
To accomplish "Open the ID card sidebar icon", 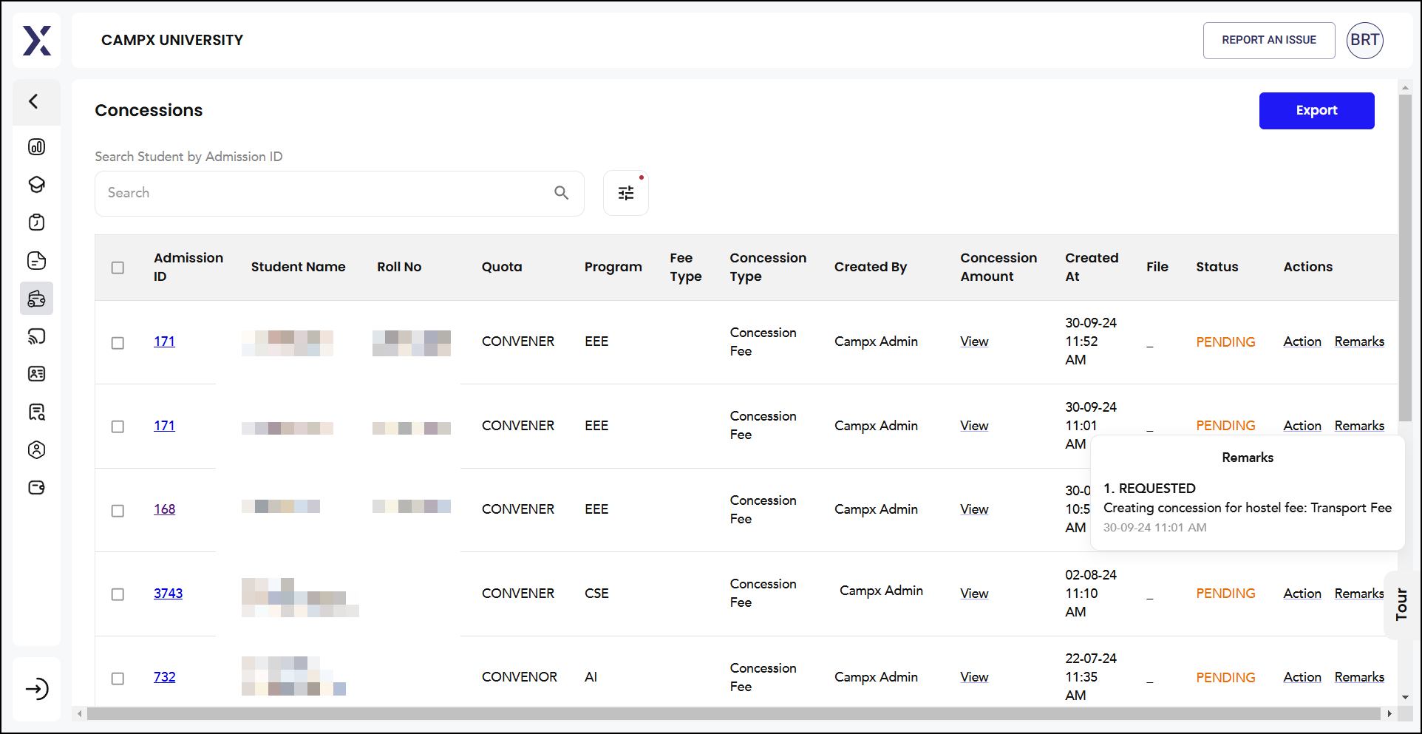I will point(37,374).
